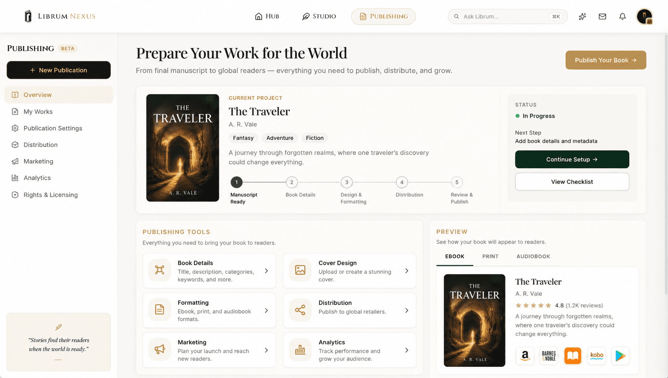The width and height of the screenshot is (668, 378).
Task: Open the user profile avatar
Action: pyautogui.click(x=644, y=16)
